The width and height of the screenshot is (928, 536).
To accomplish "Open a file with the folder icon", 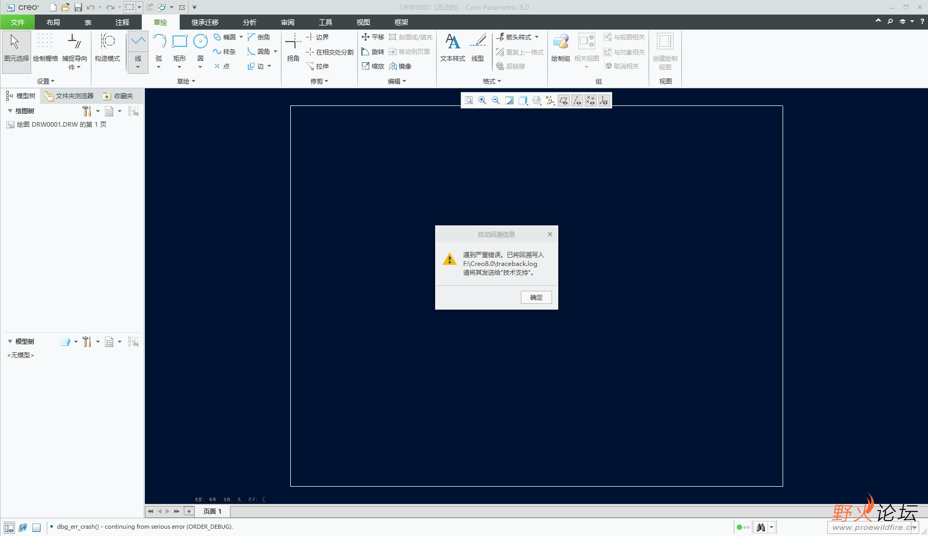I will coord(65,7).
